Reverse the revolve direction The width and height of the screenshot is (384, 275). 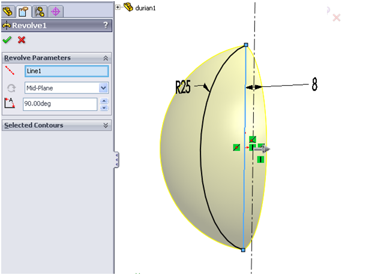point(11,88)
